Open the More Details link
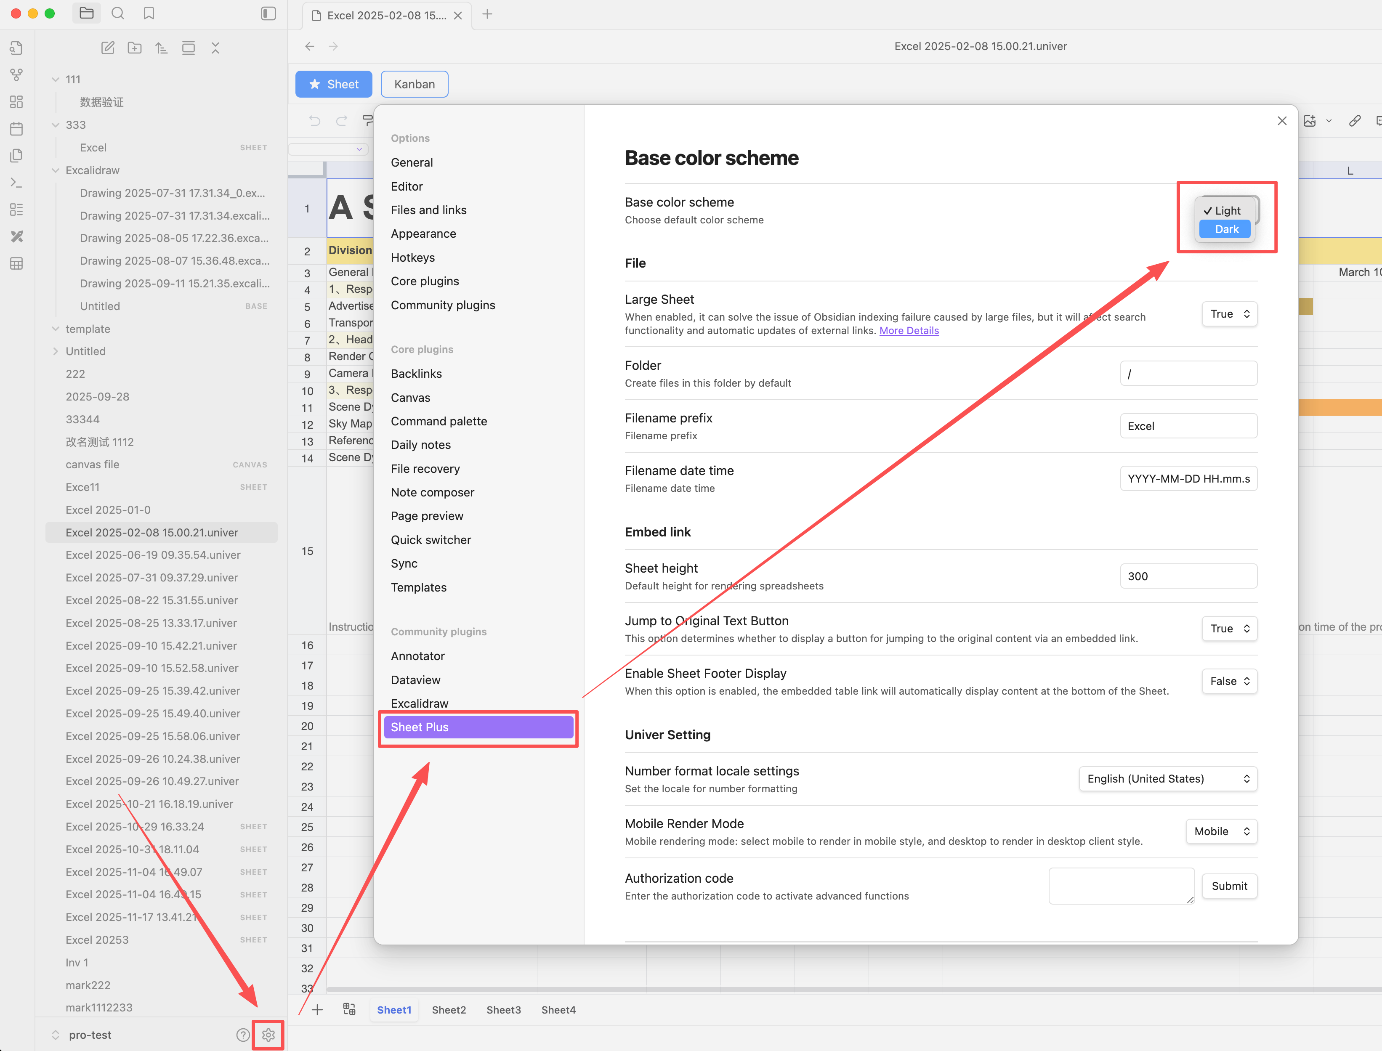Image resolution: width=1382 pixels, height=1051 pixels. 909,331
